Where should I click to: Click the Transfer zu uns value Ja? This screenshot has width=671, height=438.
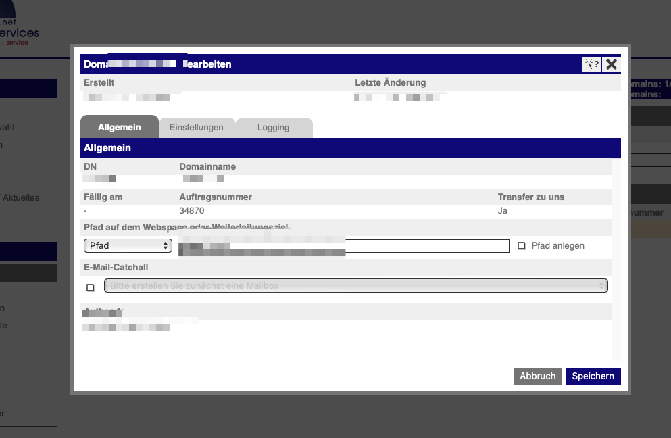(x=502, y=211)
